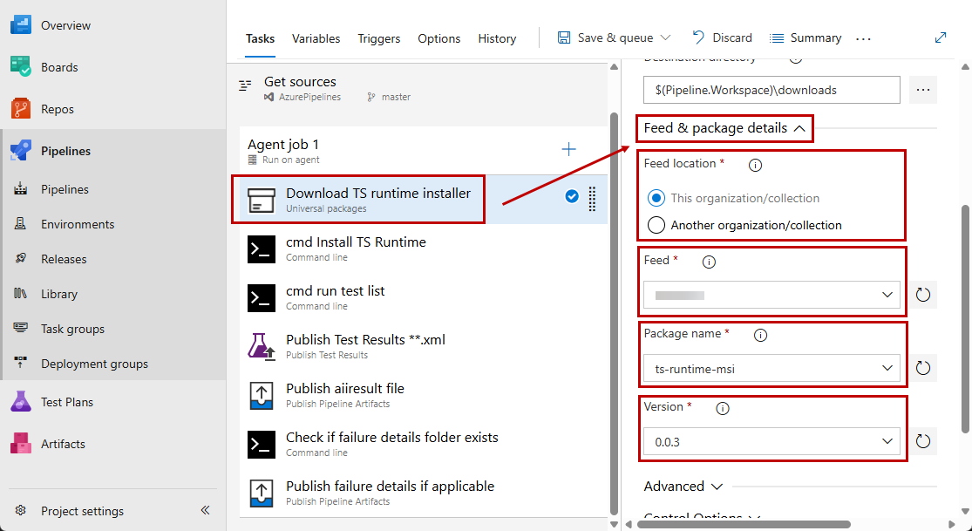Show Version info icon
The height and width of the screenshot is (531, 972).
click(722, 409)
